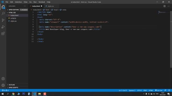The width and height of the screenshot is (172, 96).
Task: Open the View menu
Action: [26, 2]
